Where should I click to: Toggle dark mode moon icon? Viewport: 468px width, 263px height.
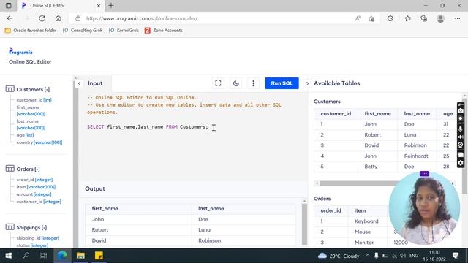(235, 83)
